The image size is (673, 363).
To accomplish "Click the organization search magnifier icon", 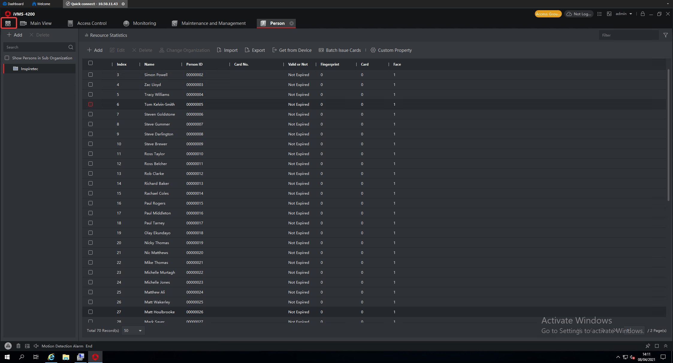I will (x=71, y=47).
